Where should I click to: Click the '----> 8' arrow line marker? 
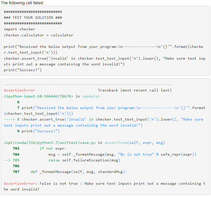pos(12,120)
